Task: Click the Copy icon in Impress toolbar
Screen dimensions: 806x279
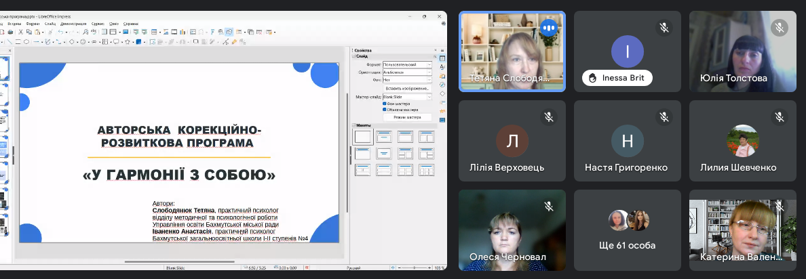Action: (x=28, y=32)
